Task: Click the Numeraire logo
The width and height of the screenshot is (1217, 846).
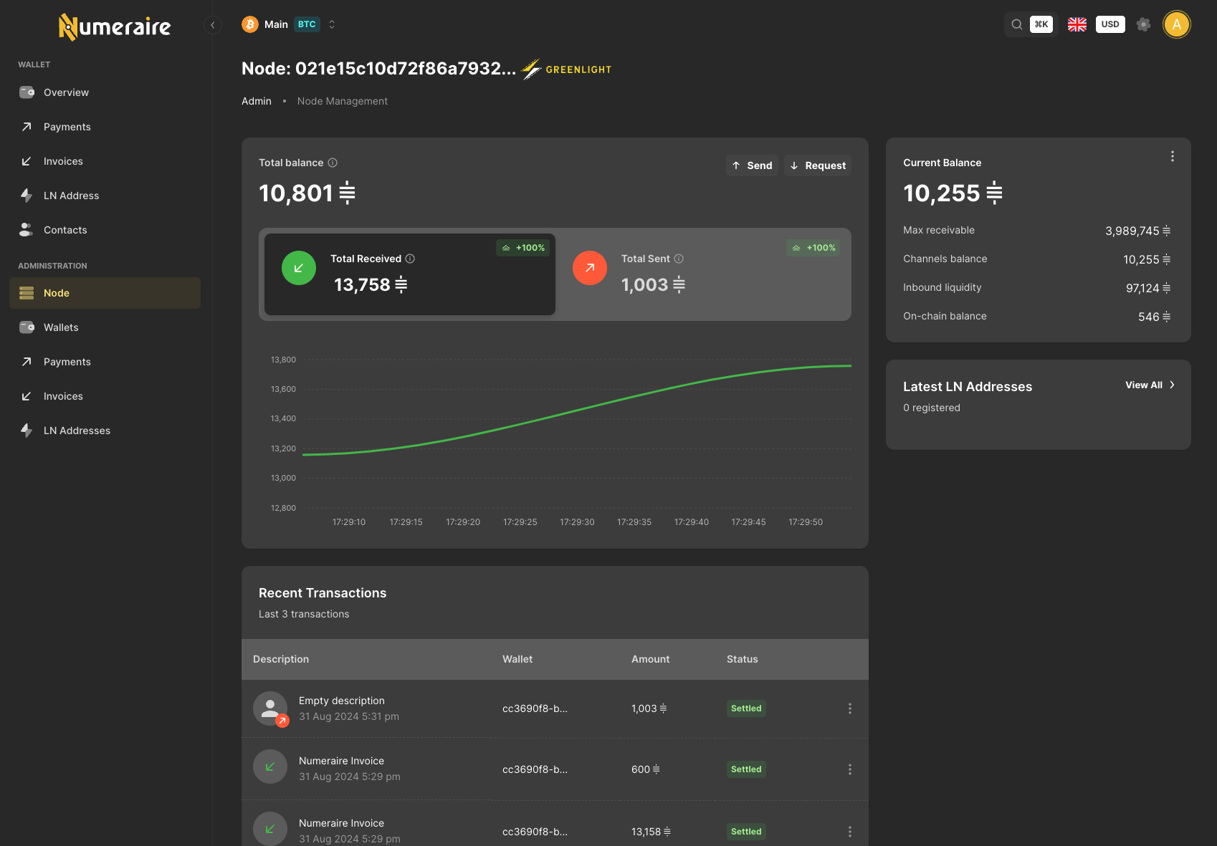Action: pyautogui.click(x=115, y=27)
